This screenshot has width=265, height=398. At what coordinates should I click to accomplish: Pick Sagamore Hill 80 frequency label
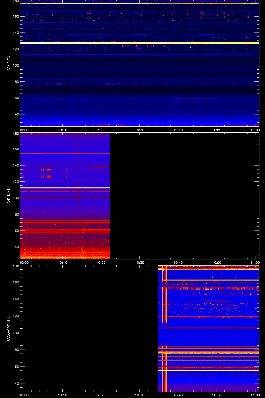16,350
